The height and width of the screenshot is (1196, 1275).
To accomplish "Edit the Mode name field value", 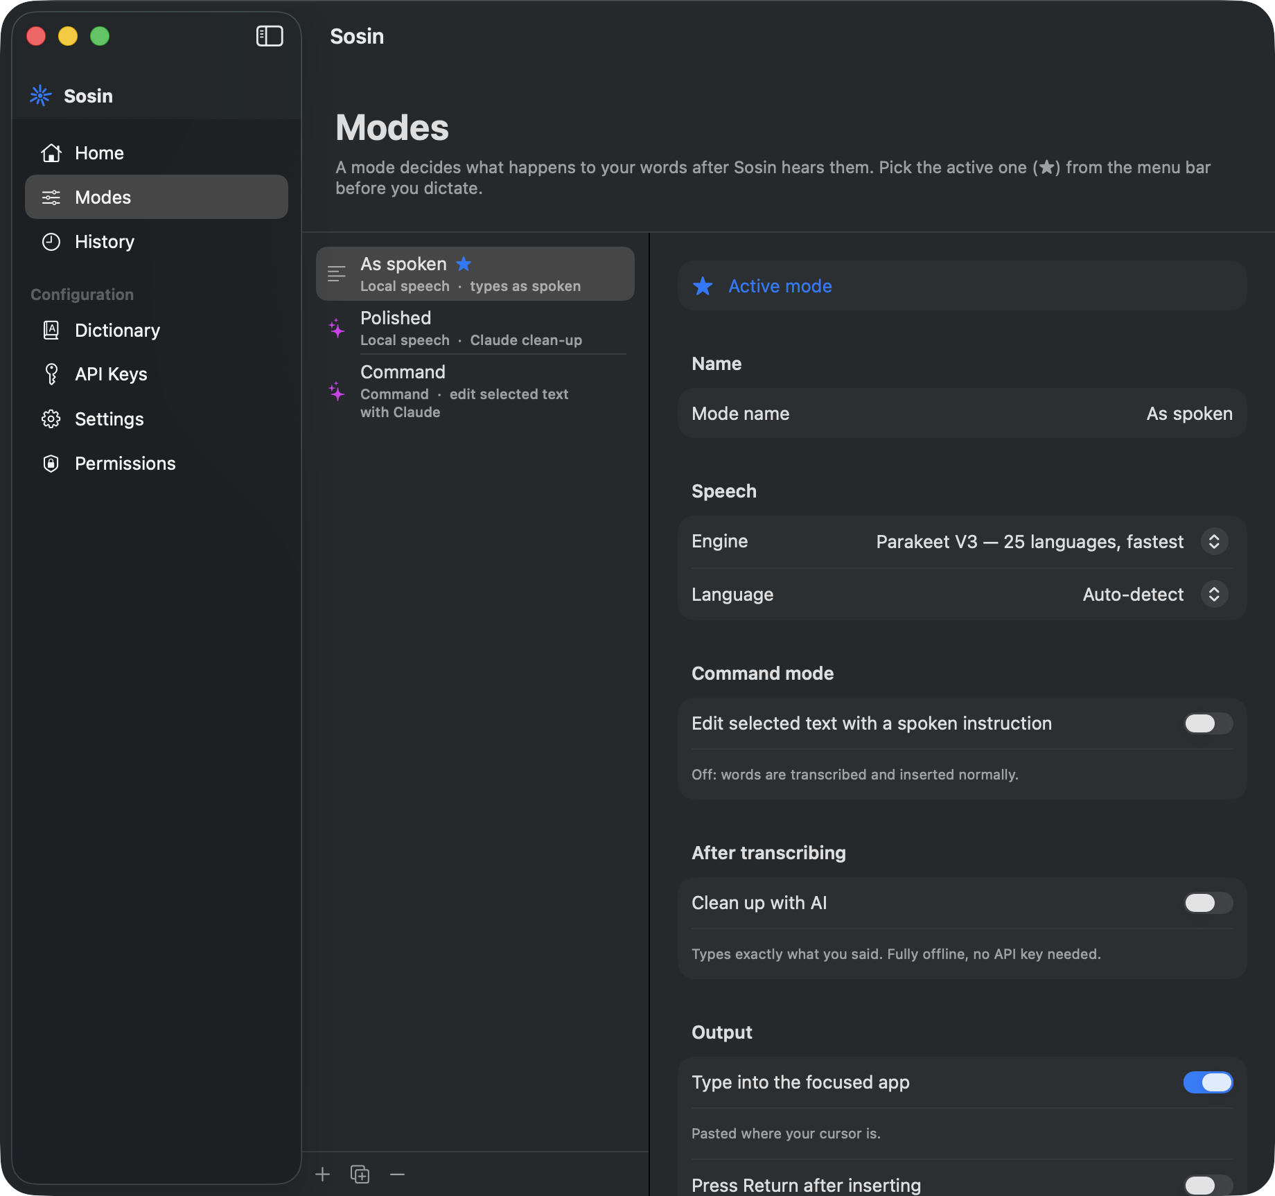I will point(1189,414).
